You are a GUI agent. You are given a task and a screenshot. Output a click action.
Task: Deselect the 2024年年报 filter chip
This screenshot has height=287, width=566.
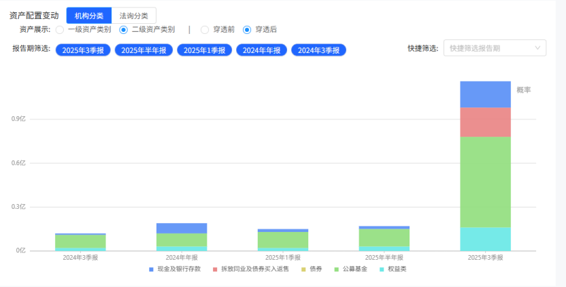[261, 50]
